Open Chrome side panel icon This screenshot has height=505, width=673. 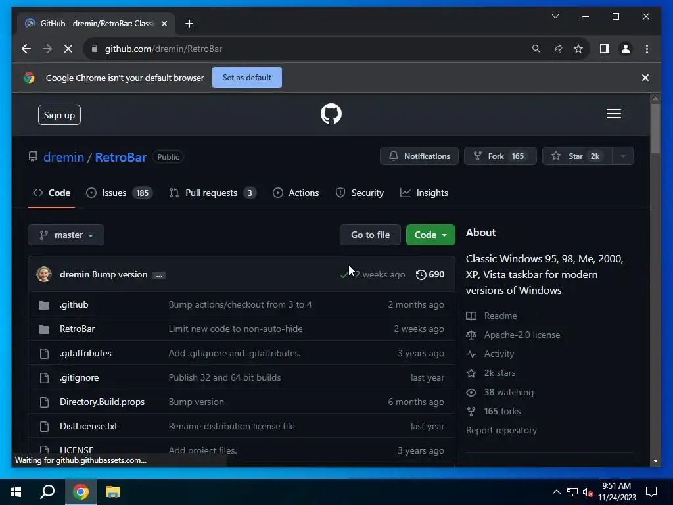coord(605,49)
